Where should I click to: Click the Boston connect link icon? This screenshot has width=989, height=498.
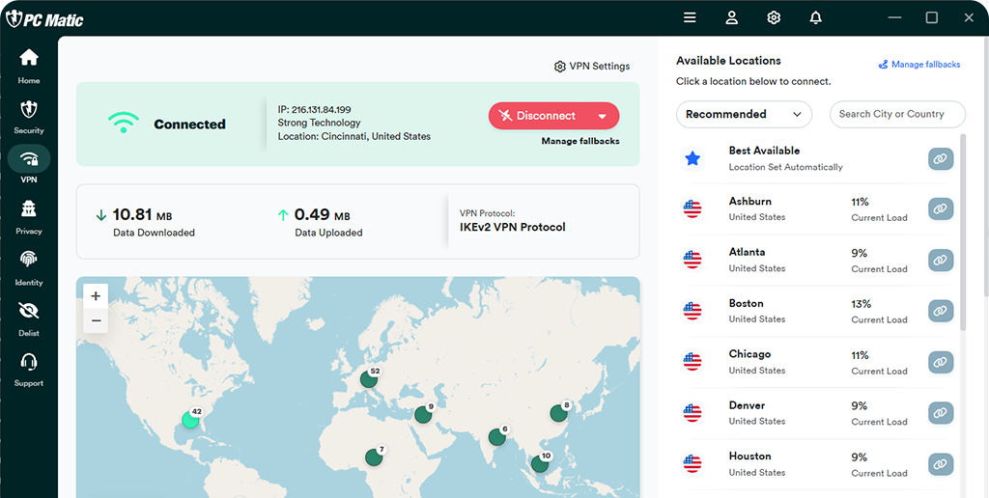[x=941, y=311]
